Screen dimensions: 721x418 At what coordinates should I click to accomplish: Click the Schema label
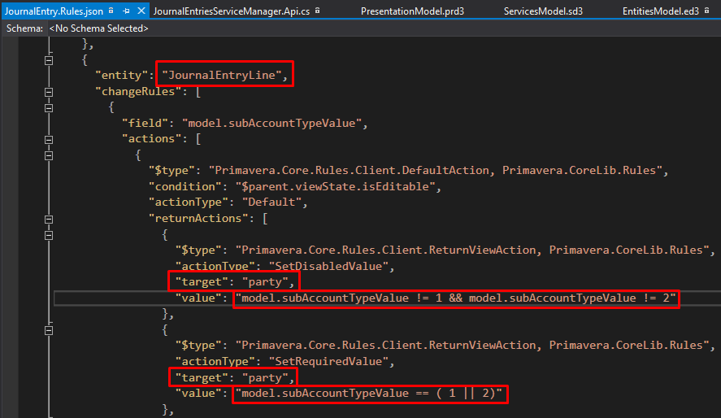point(25,28)
